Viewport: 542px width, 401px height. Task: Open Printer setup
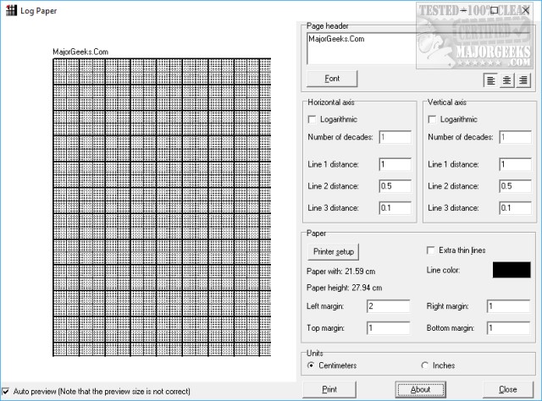(333, 252)
